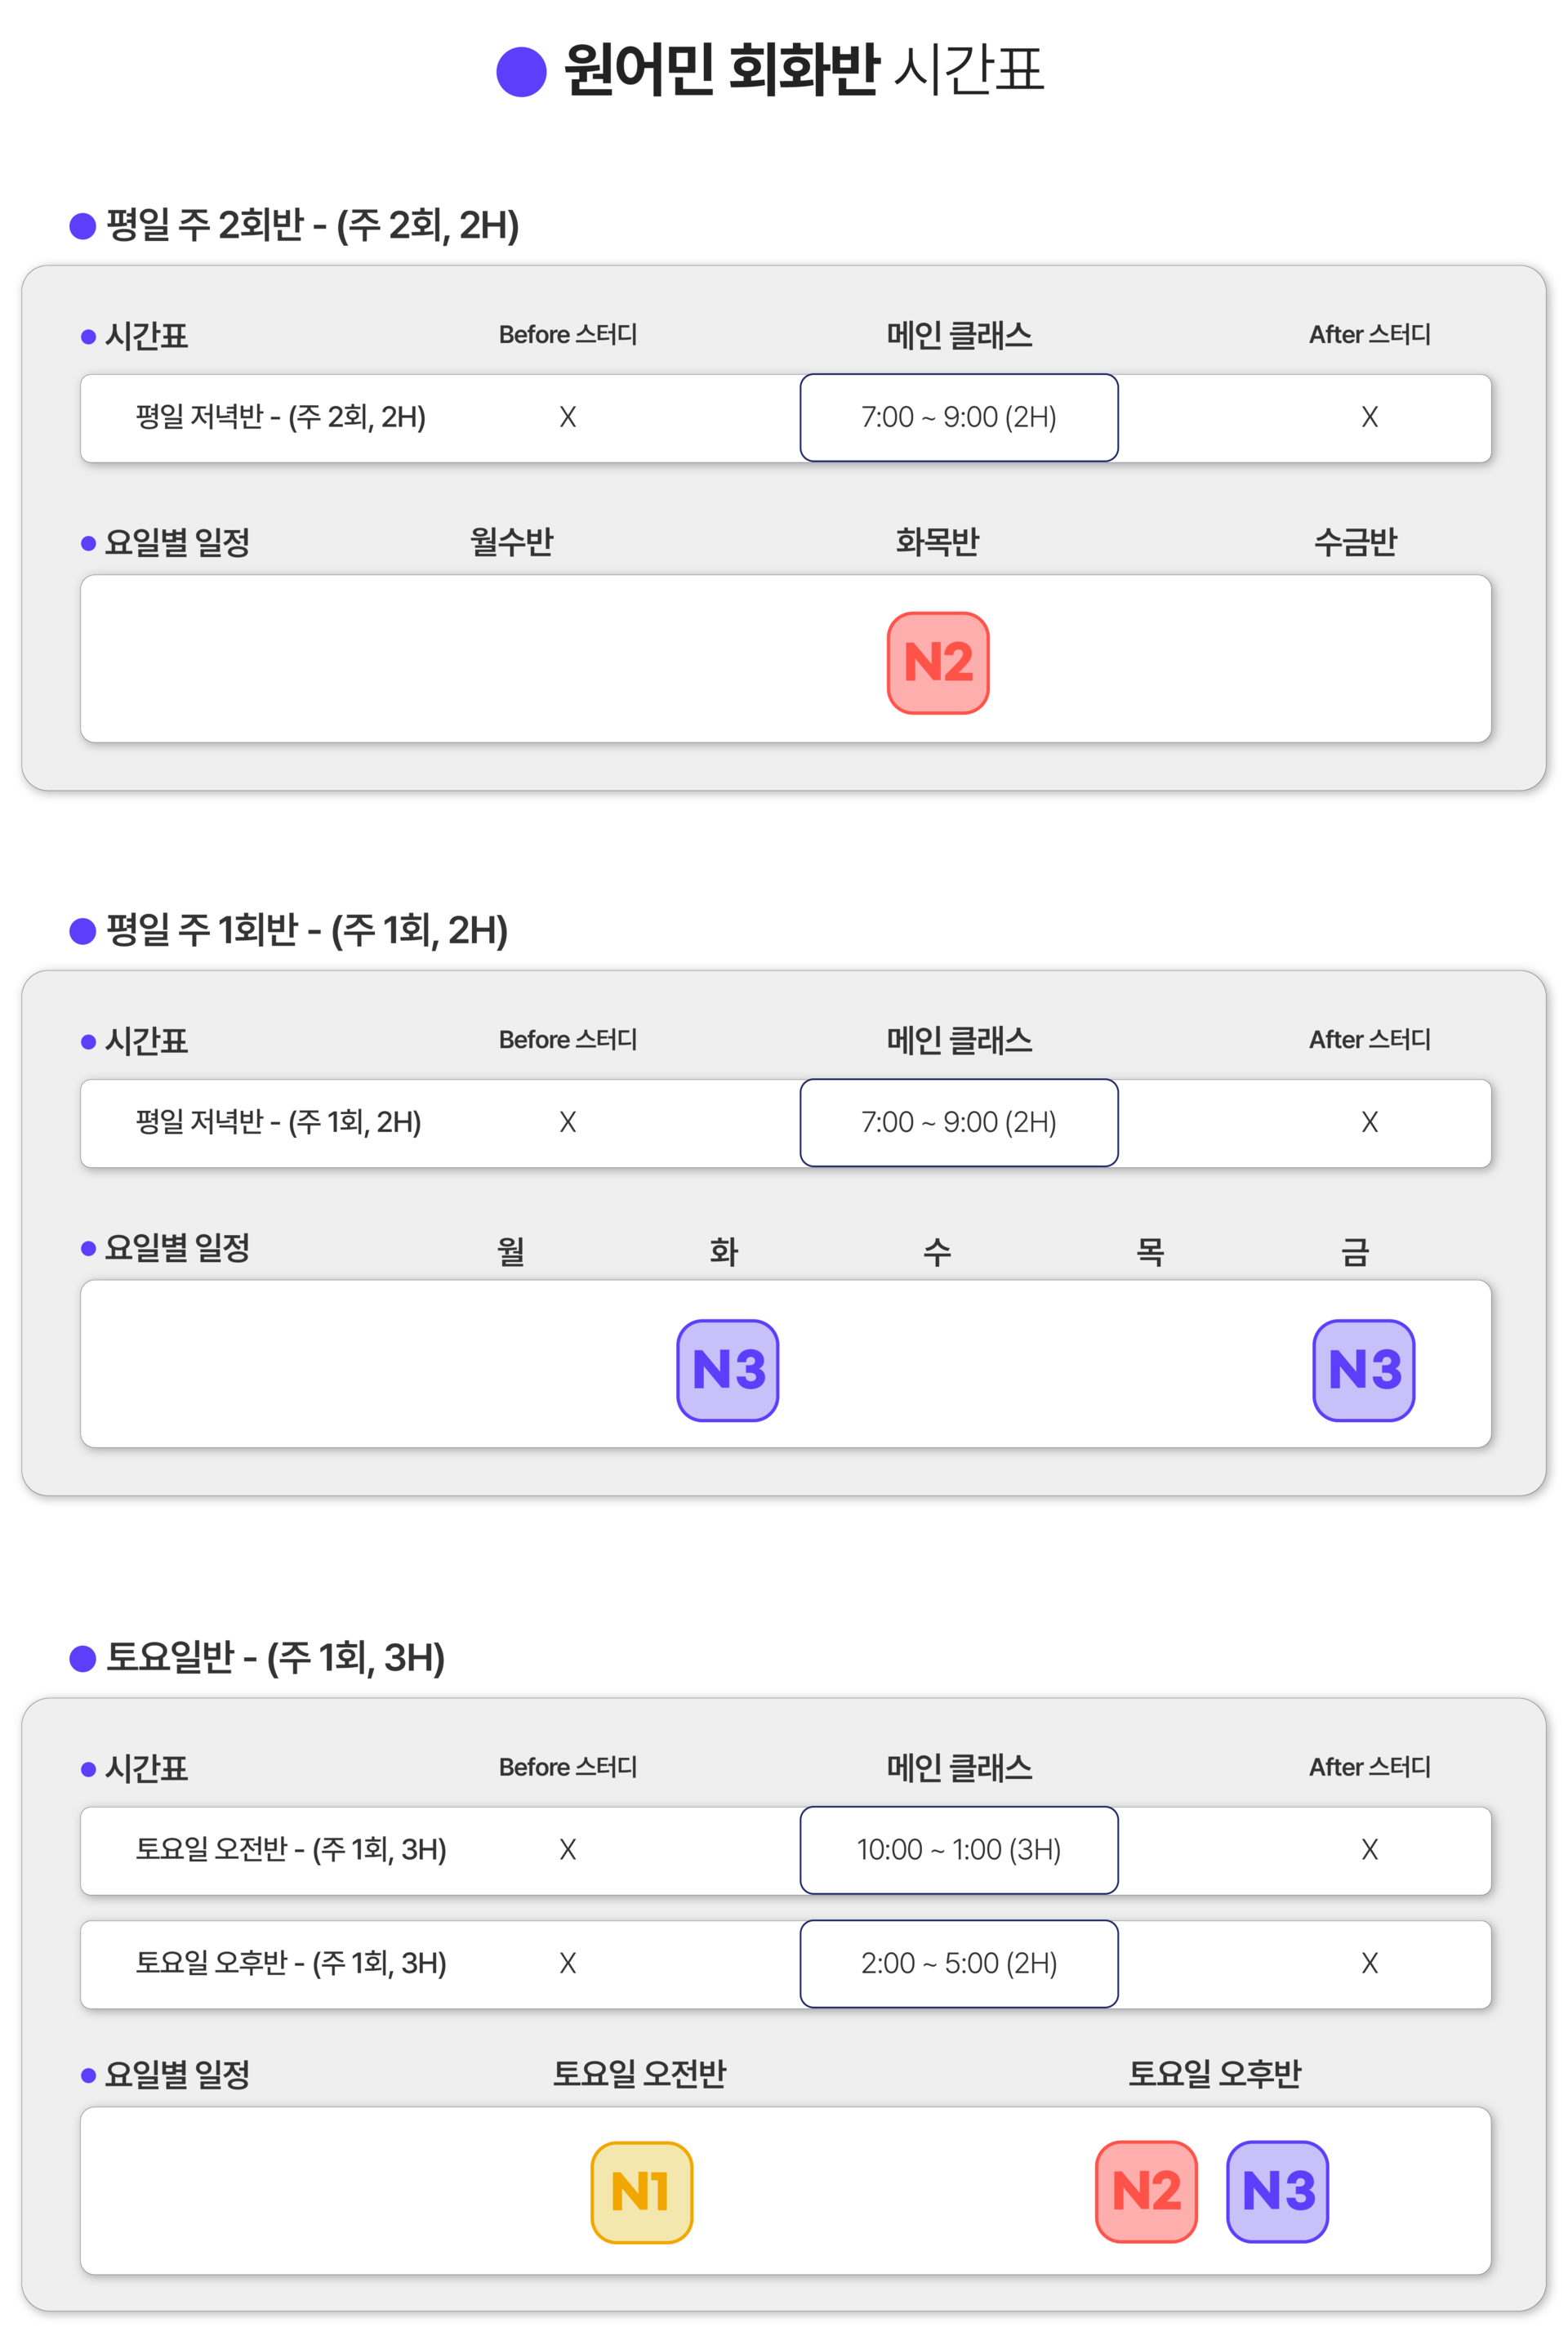1568x2336 pixels.
Task: Select the 7:00 ~ 9:00 box in 주 2회 row
Action: (959, 417)
